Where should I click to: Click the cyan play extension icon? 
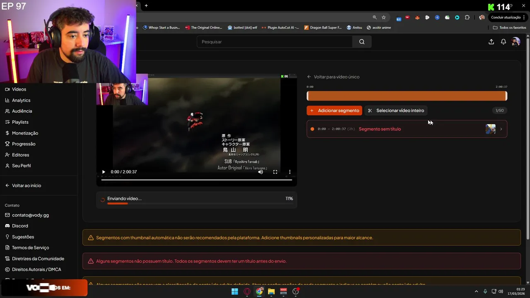click(457, 17)
